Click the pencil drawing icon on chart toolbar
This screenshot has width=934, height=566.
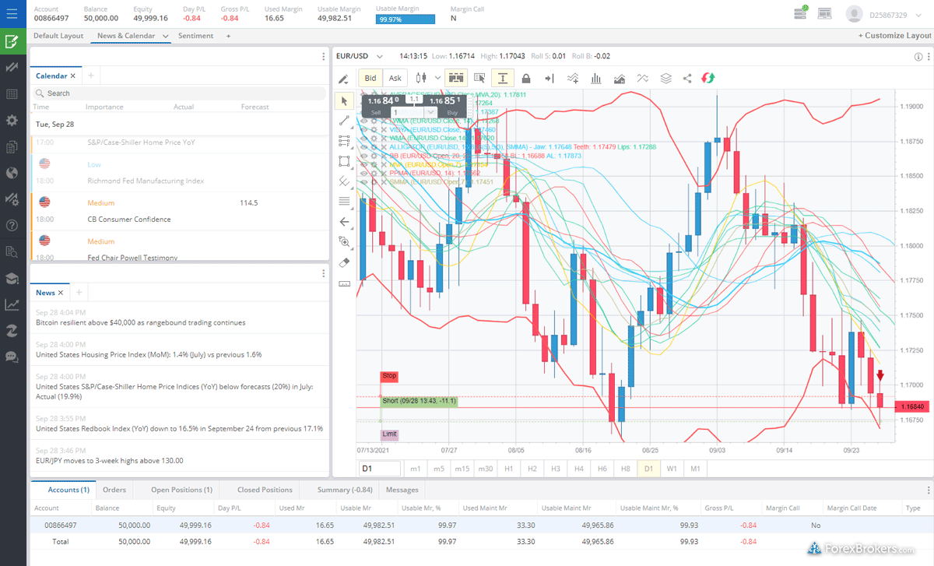click(343, 78)
